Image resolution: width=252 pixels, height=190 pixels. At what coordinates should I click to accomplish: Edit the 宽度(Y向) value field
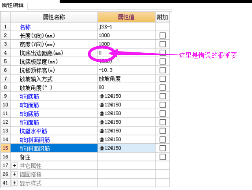126,44
